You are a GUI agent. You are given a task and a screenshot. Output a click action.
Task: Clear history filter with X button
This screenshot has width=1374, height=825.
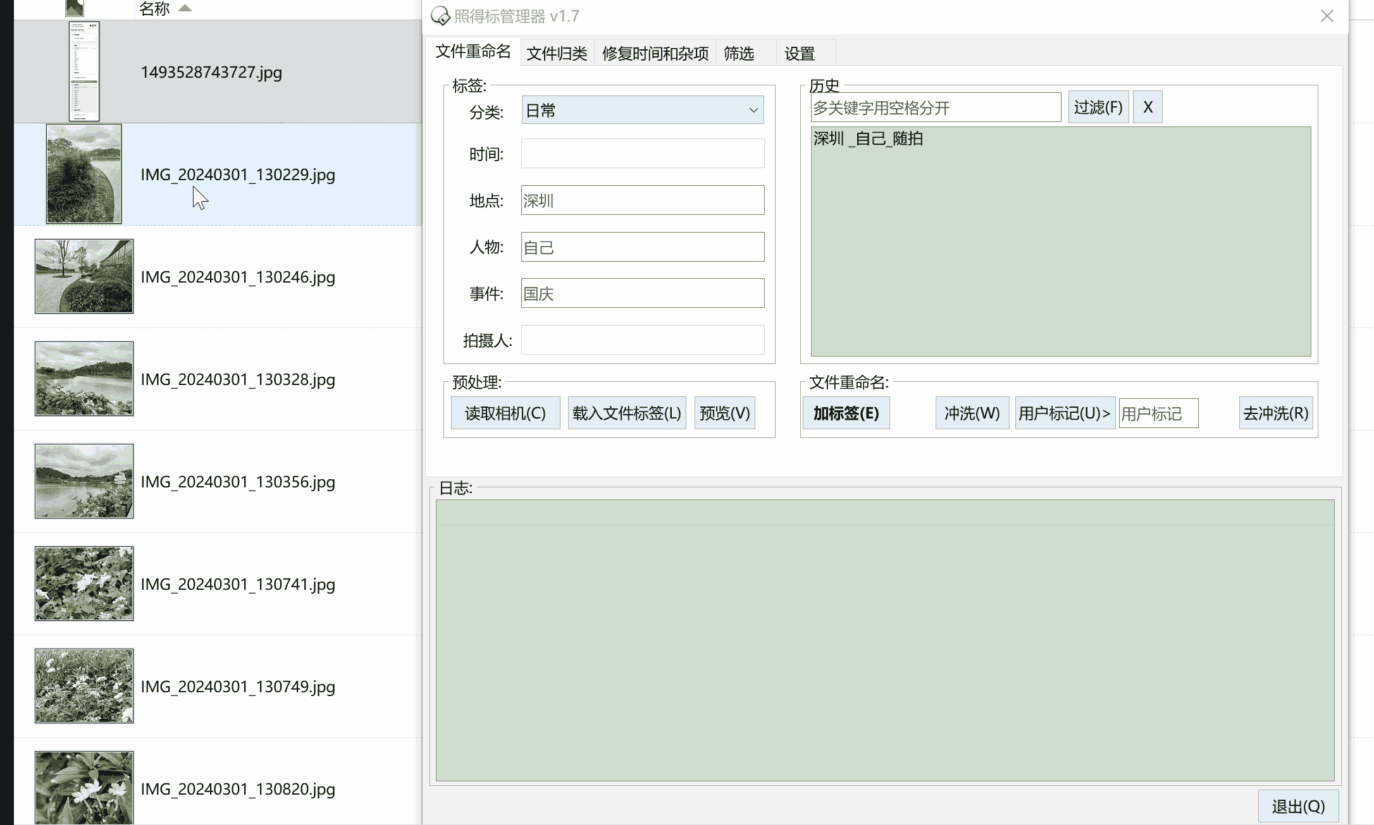pyautogui.click(x=1147, y=107)
